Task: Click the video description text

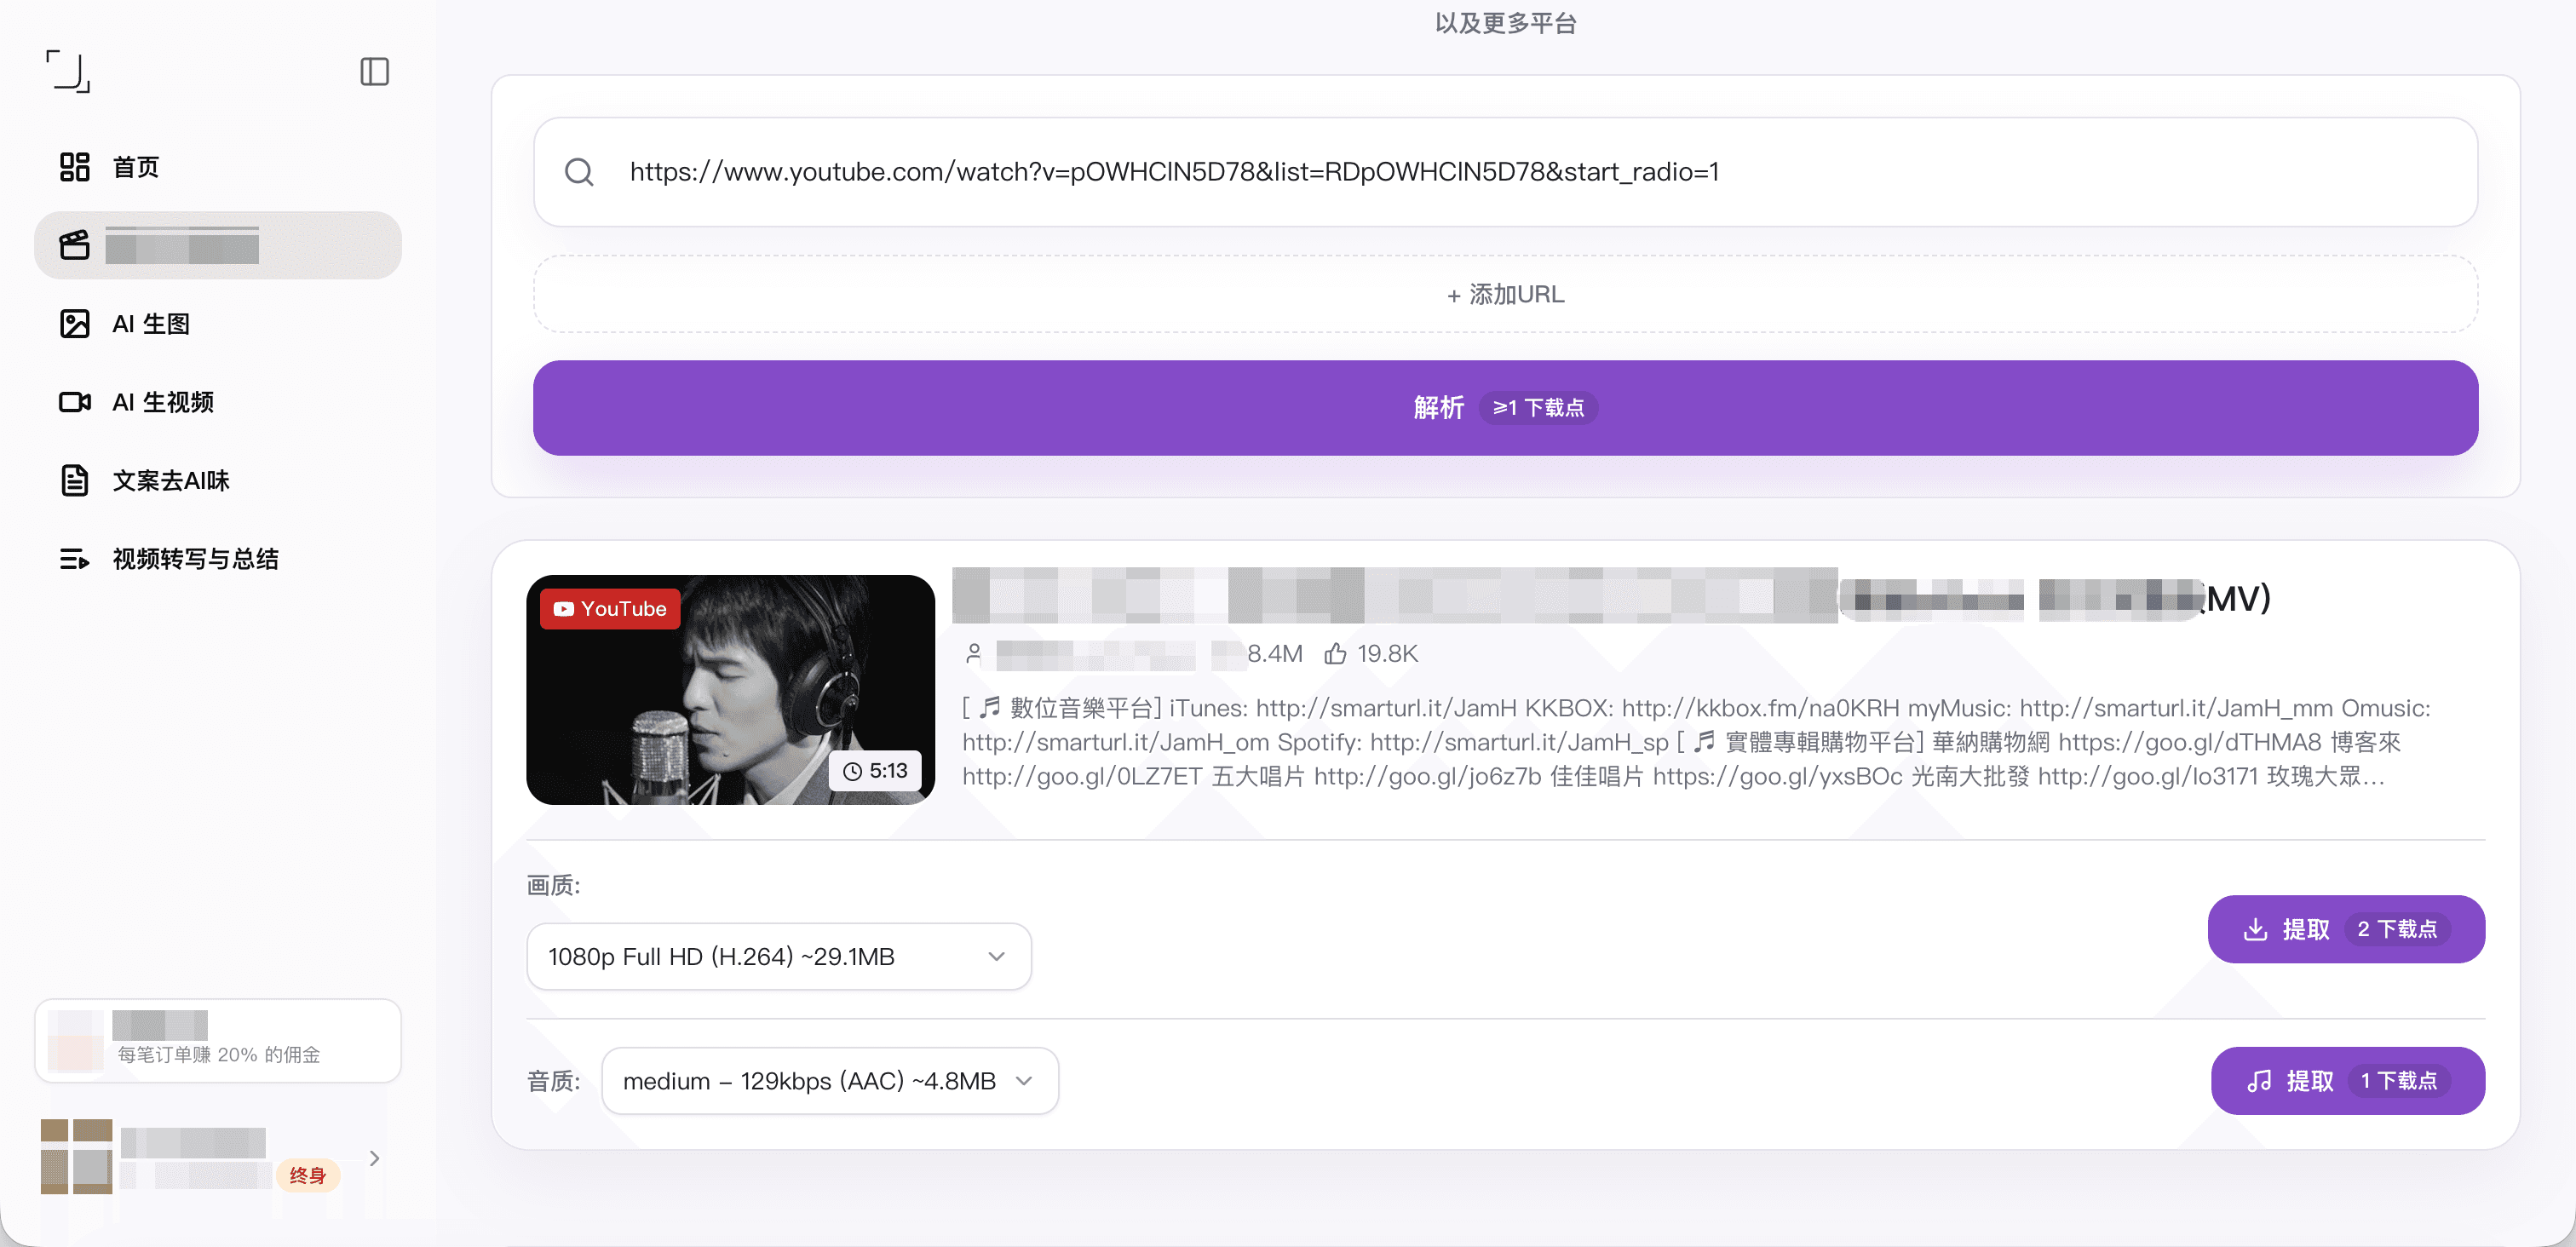Action: coord(1695,742)
